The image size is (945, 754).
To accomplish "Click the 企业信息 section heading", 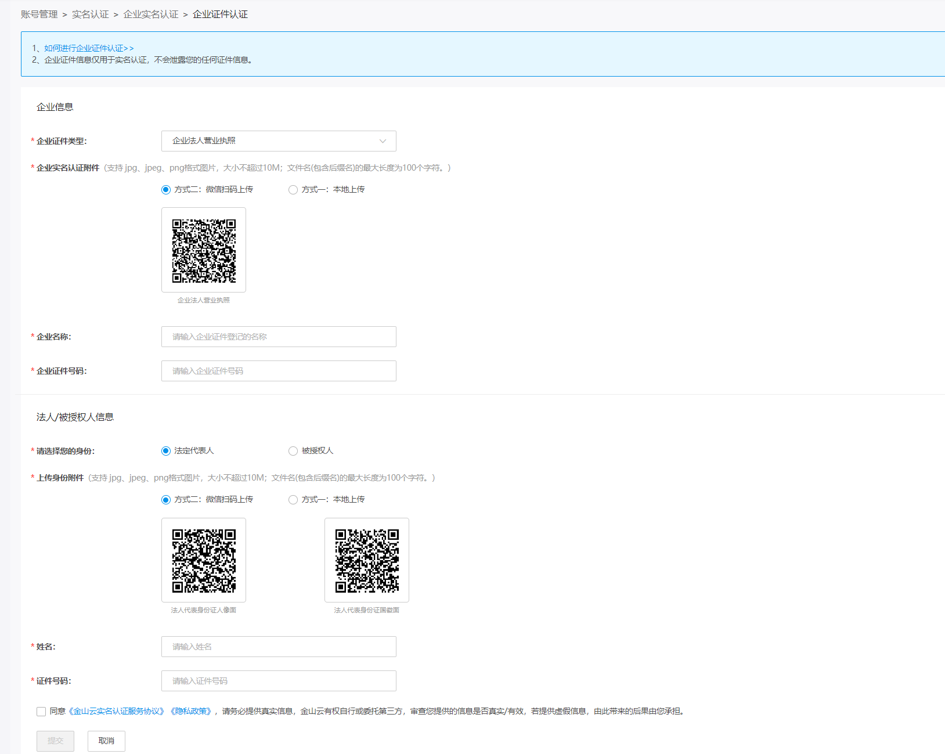I will 55,107.
